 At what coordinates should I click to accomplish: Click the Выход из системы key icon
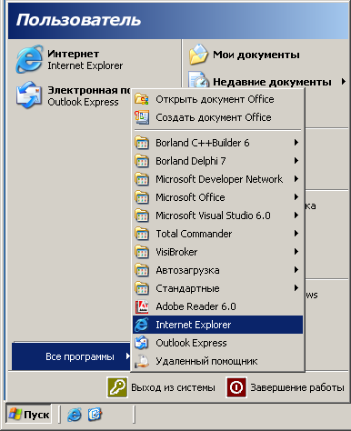click(x=117, y=387)
